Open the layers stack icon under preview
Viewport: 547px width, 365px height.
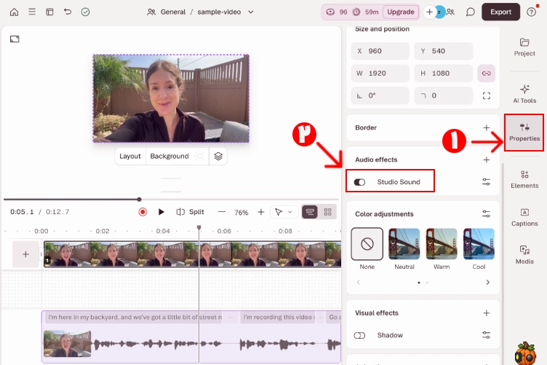tap(218, 156)
